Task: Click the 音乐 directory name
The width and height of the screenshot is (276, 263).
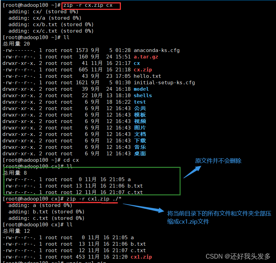Action: 140,147
